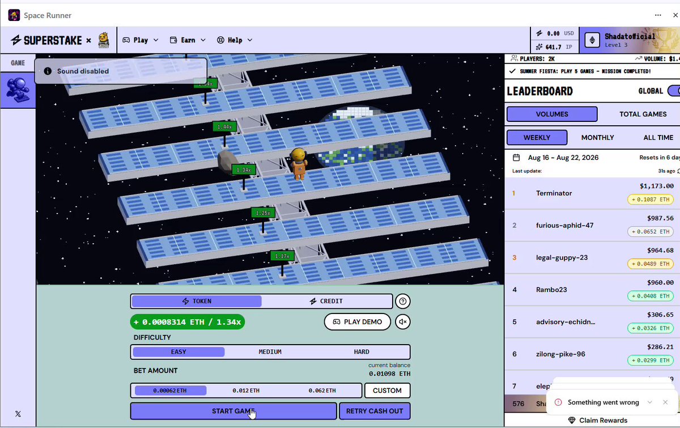This screenshot has width=680, height=428.
Task: Switch to the CREDIT tab
Action: click(326, 301)
